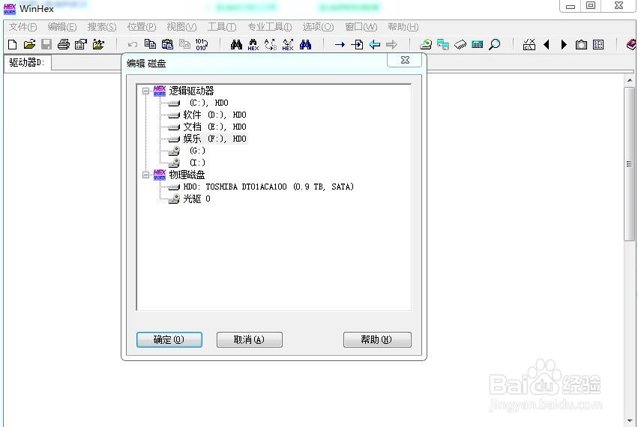This screenshot has width=638, height=427.
Task: Click the black left triangle icon
Action: pos(547,44)
